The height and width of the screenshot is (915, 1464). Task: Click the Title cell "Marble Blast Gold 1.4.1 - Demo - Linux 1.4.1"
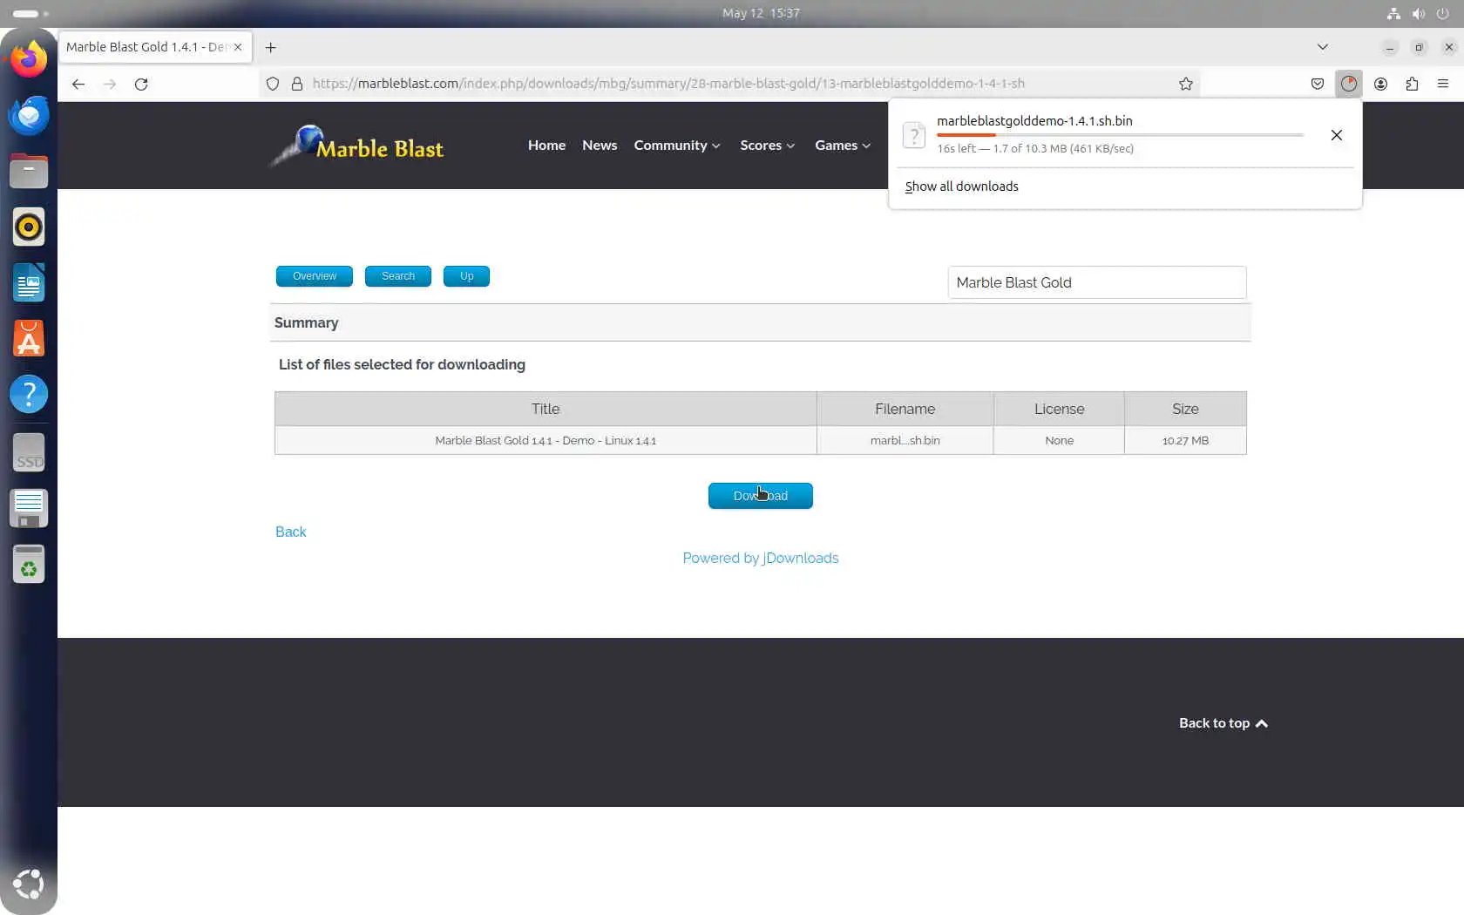click(x=546, y=440)
